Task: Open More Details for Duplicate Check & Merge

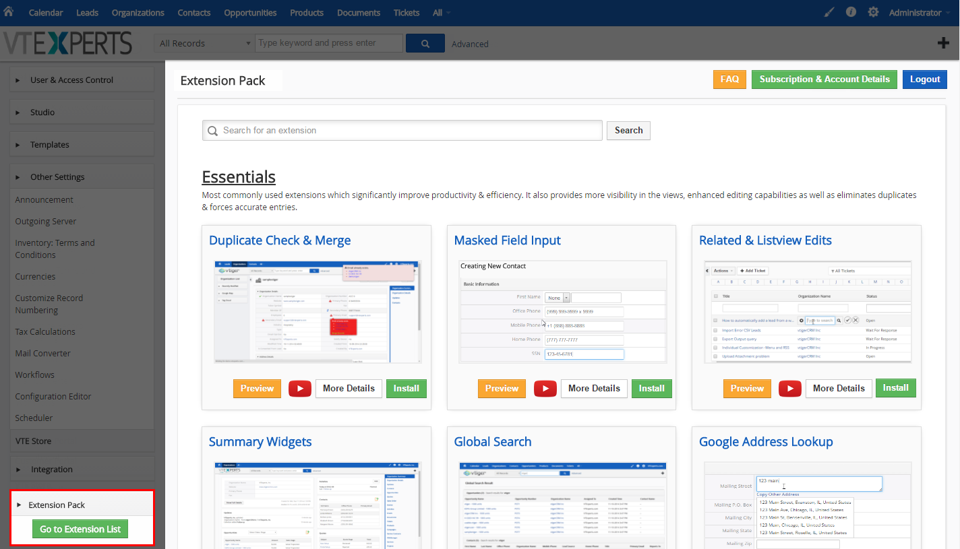Action: click(349, 389)
